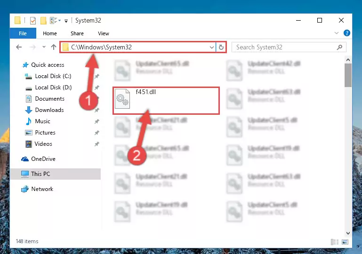Viewport: 362px width, 254px height.
Task: Open the Customize Quick Access Toolbar dropdown
Action: coord(66,21)
